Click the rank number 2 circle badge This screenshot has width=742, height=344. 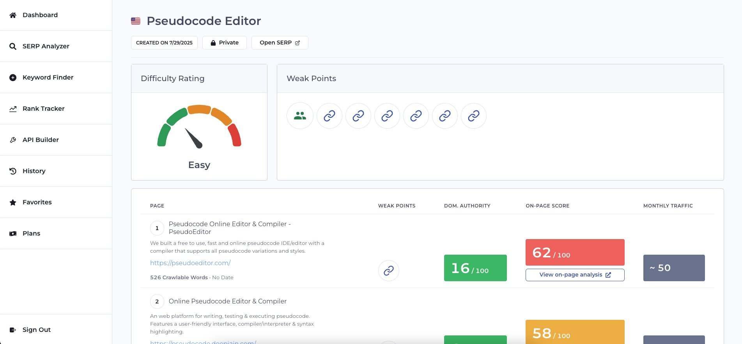157,301
